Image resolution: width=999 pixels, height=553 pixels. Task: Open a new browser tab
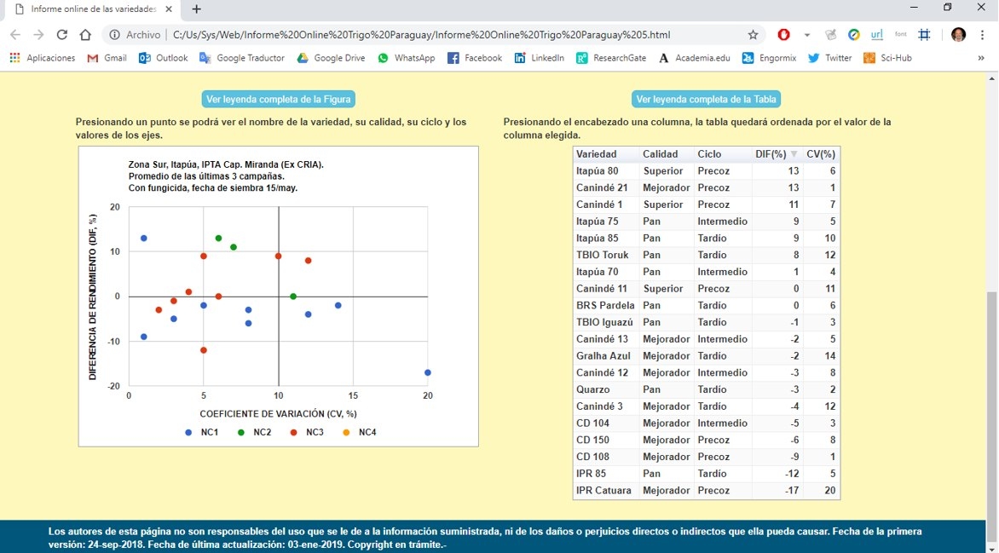[x=196, y=9]
